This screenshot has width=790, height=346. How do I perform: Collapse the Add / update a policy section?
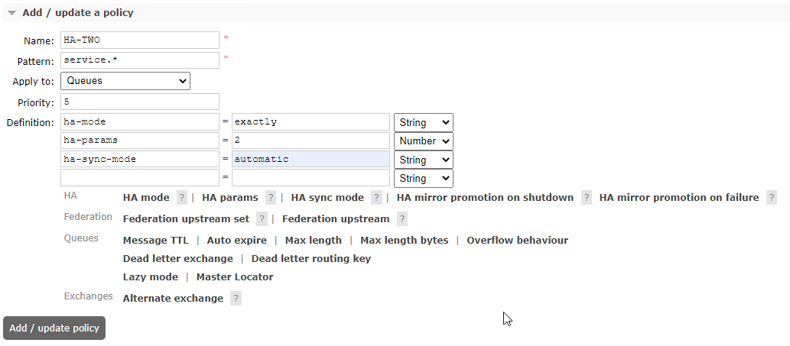(x=12, y=13)
